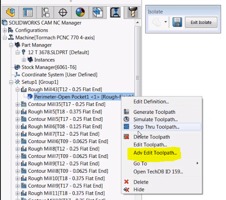Select Machine[Tormach PCNC 770 4-axis] item
The width and height of the screenshot is (226, 200).
(55, 38)
